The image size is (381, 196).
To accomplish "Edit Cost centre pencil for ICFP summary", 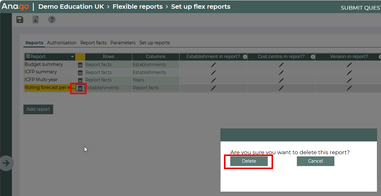I will pyautogui.click(x=281, y=72).
